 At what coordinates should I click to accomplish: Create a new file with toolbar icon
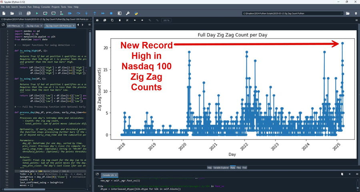4,14
